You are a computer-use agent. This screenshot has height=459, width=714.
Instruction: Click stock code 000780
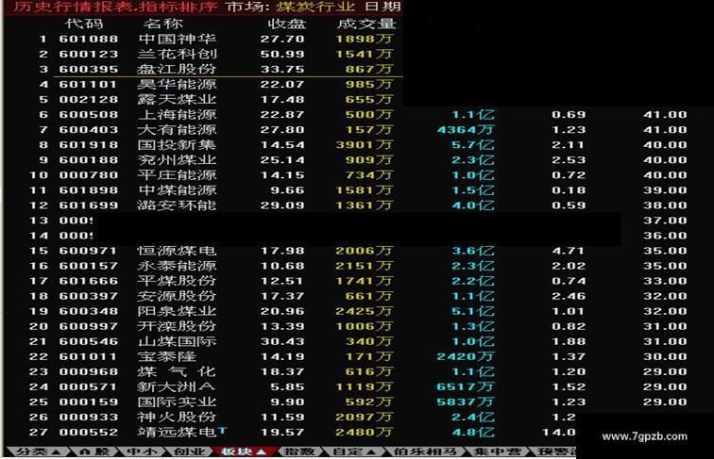point(89,175)
